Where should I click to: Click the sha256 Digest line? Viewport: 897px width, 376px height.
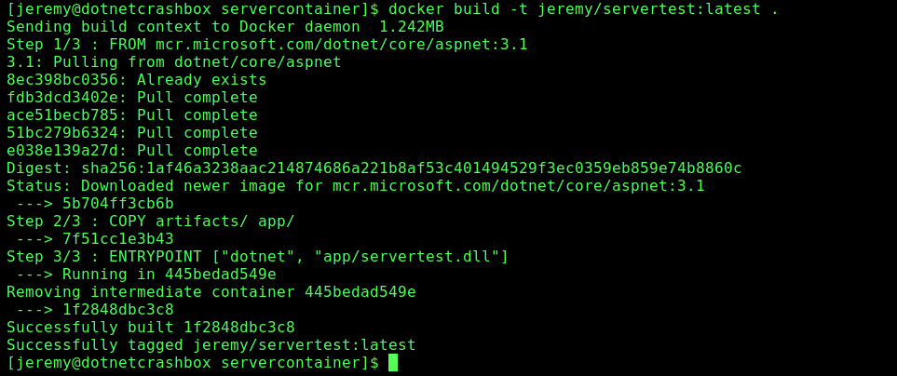tap(374, 168)
